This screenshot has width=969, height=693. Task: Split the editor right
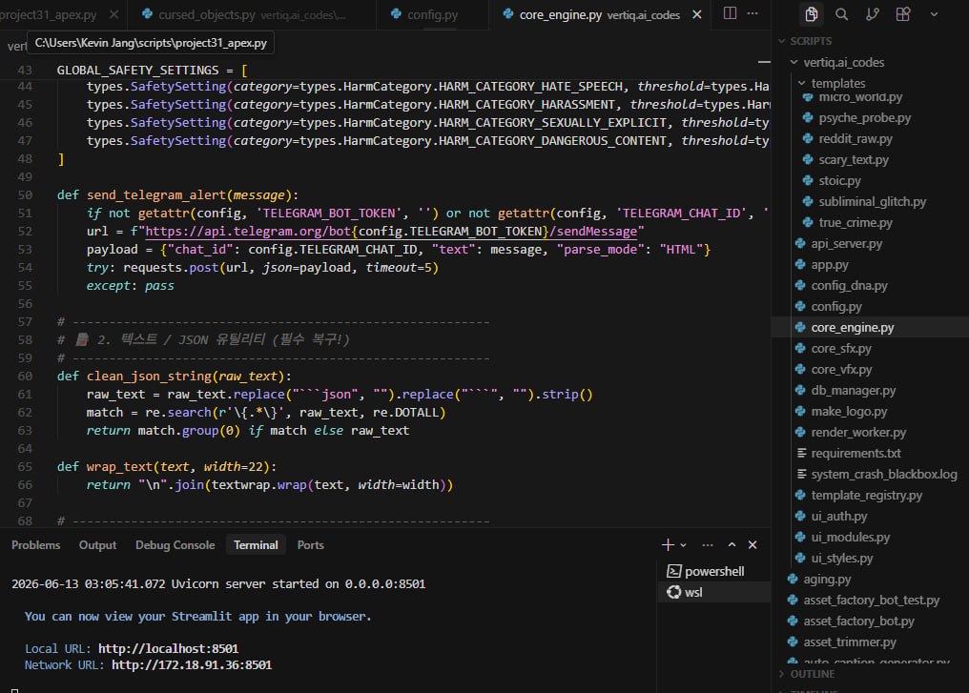(x=730, y=13)
